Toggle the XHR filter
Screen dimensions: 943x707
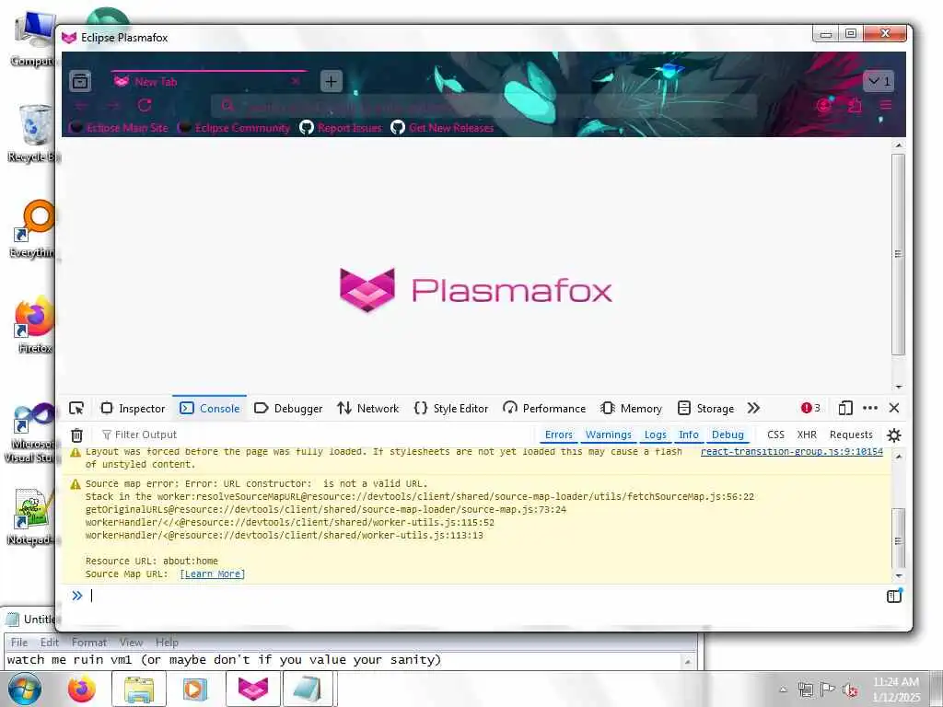(x=807, y=435)
